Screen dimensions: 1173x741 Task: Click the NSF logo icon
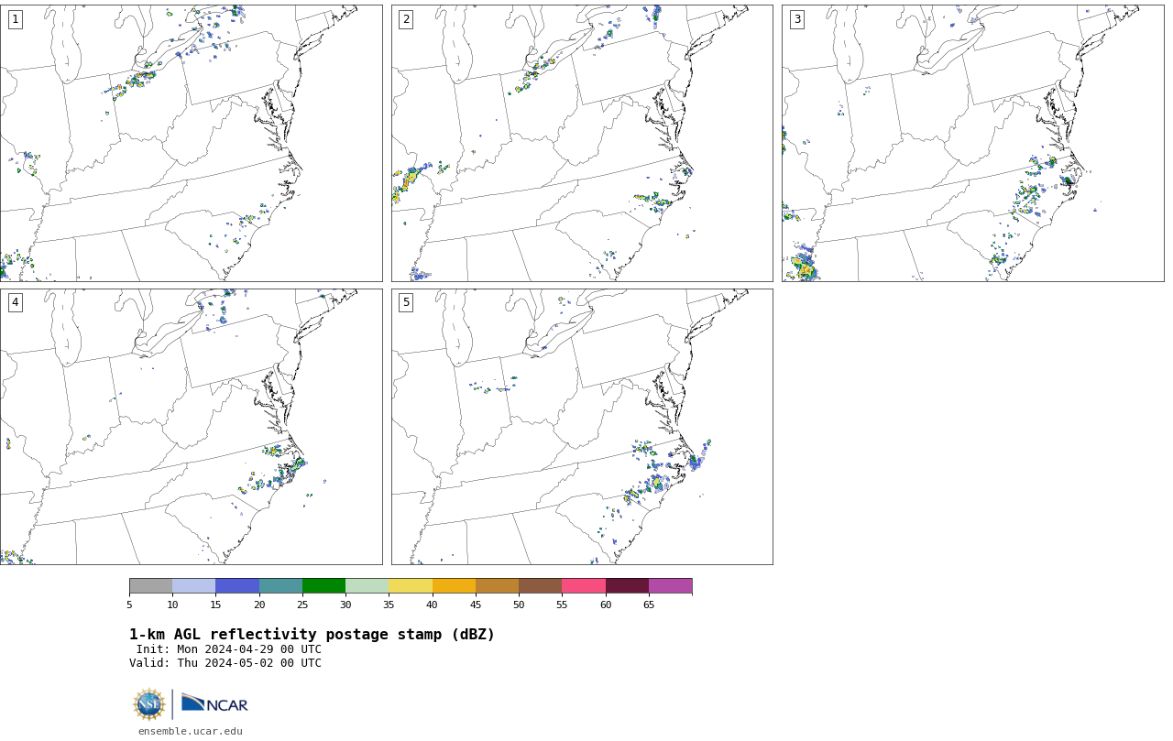click(149, 704)
